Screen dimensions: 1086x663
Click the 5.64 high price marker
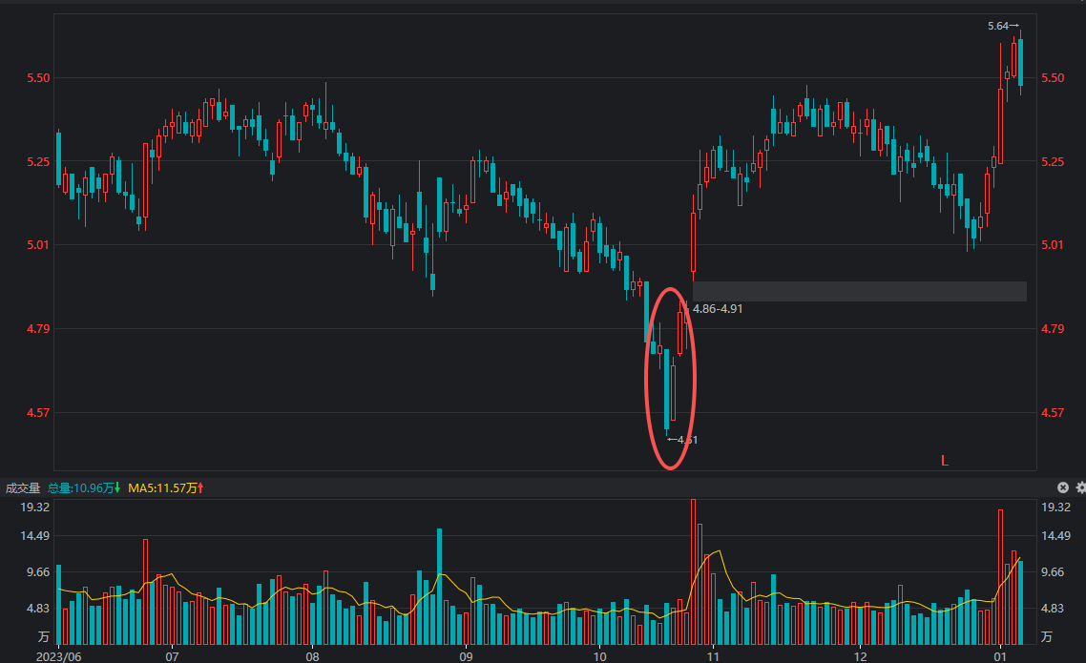click(1002, 26)
